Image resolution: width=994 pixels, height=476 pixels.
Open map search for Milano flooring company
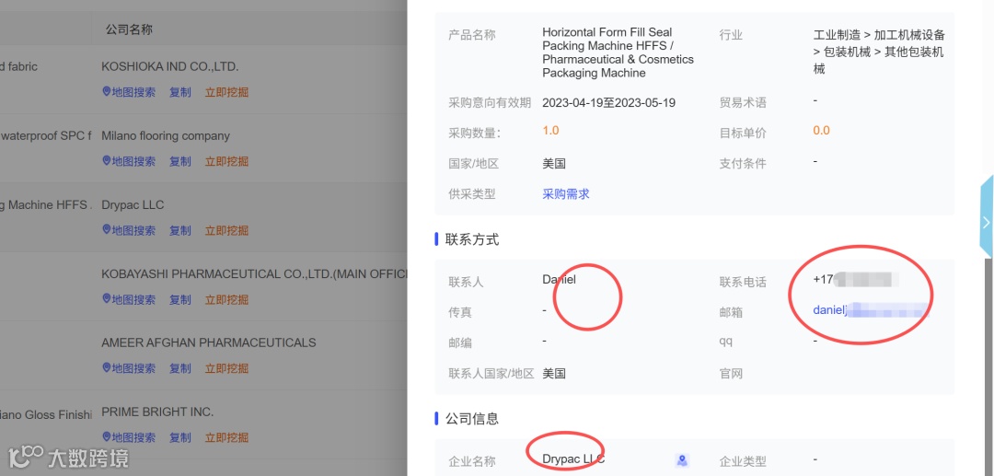(x=129, y=161)
